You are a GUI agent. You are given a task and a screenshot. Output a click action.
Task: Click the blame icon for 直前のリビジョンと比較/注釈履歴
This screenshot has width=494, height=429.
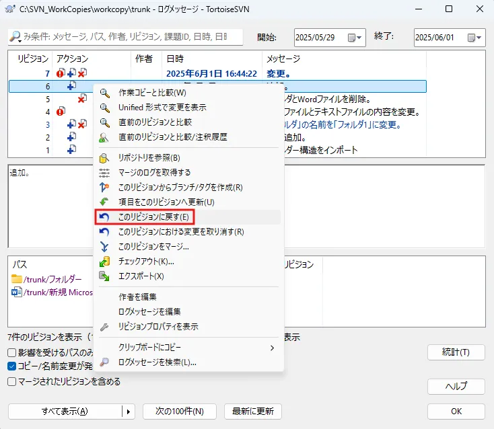[104, 137]
